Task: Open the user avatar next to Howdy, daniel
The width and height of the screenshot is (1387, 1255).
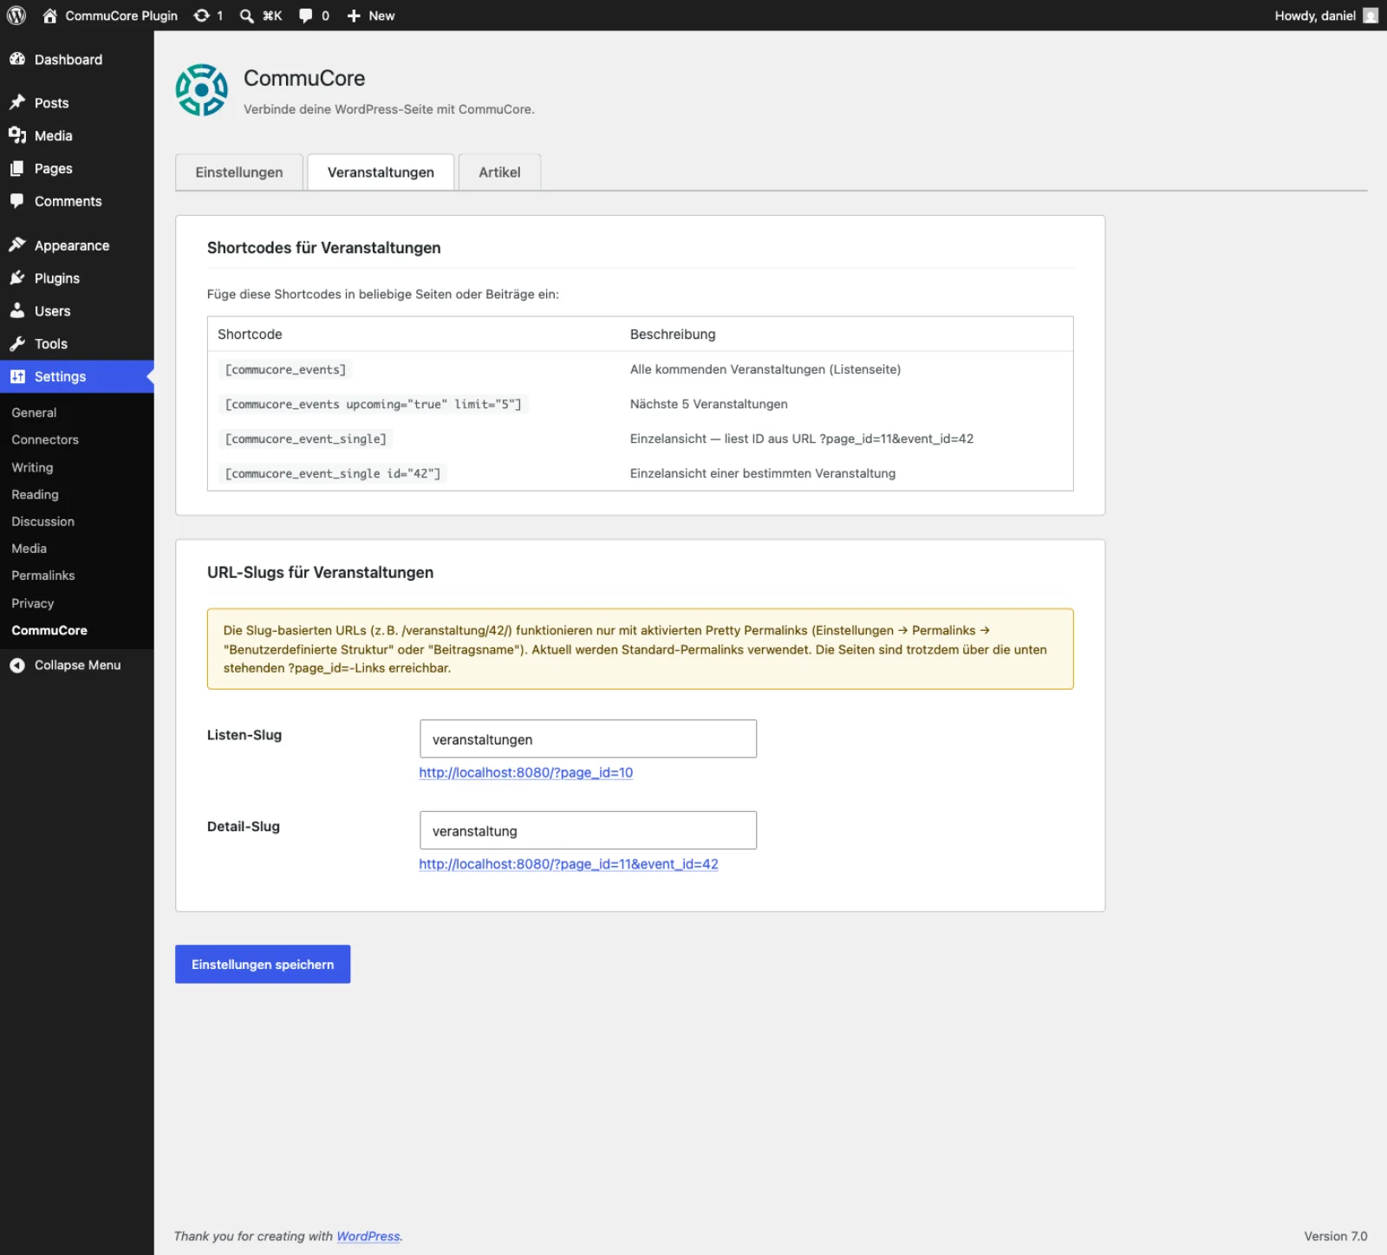Action: 1370,16
